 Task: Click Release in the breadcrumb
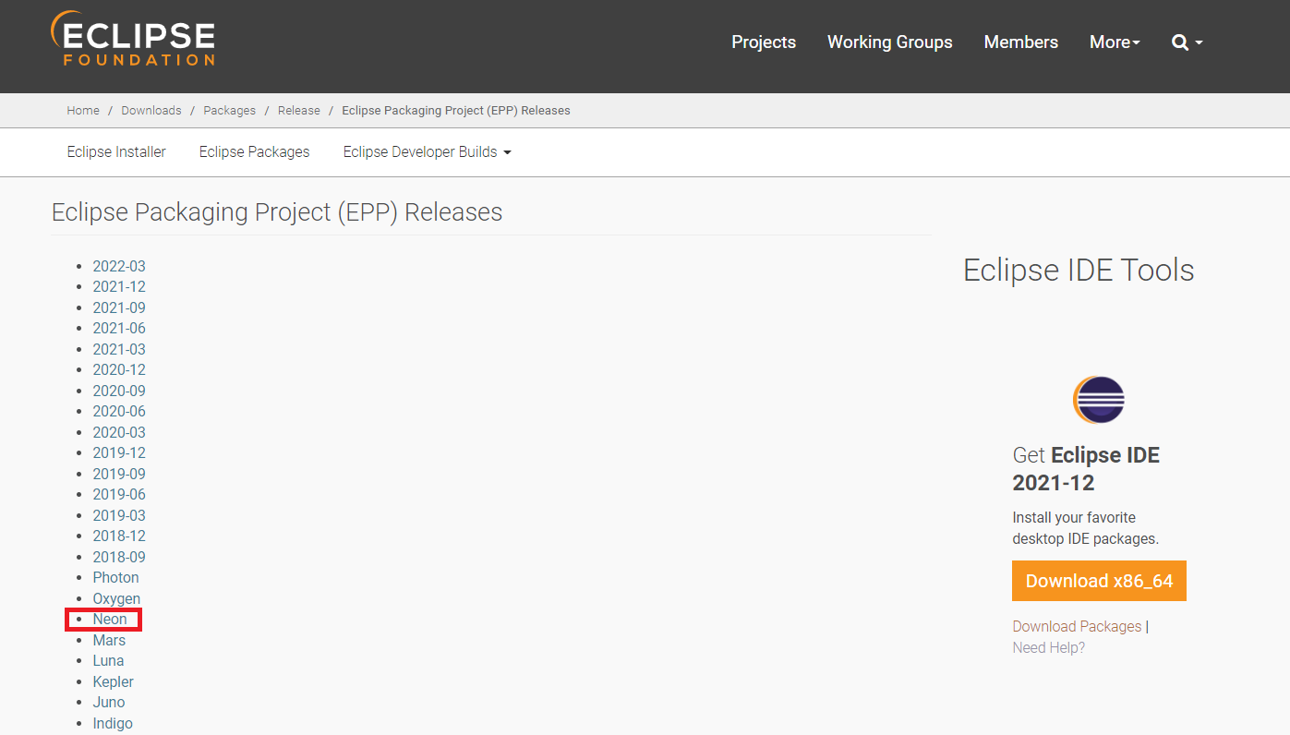299,111
